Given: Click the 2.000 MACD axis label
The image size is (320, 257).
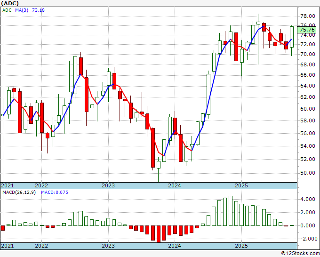Looking at the screenshot, I should click(308, 212).
